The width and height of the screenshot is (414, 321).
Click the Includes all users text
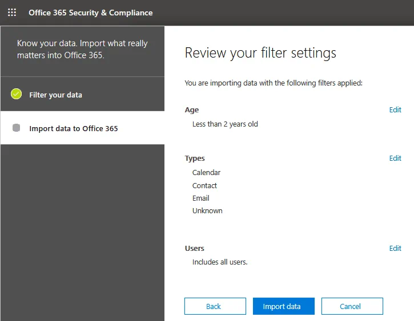[220, 262]
